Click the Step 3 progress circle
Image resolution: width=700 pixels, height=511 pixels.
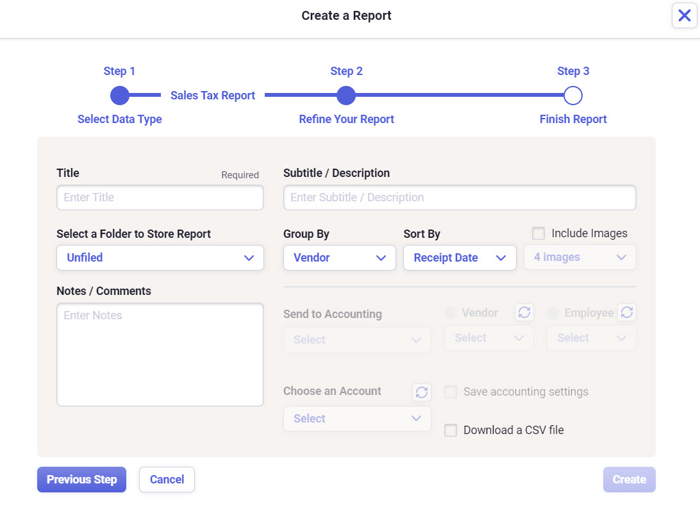(x=573, y=95)
